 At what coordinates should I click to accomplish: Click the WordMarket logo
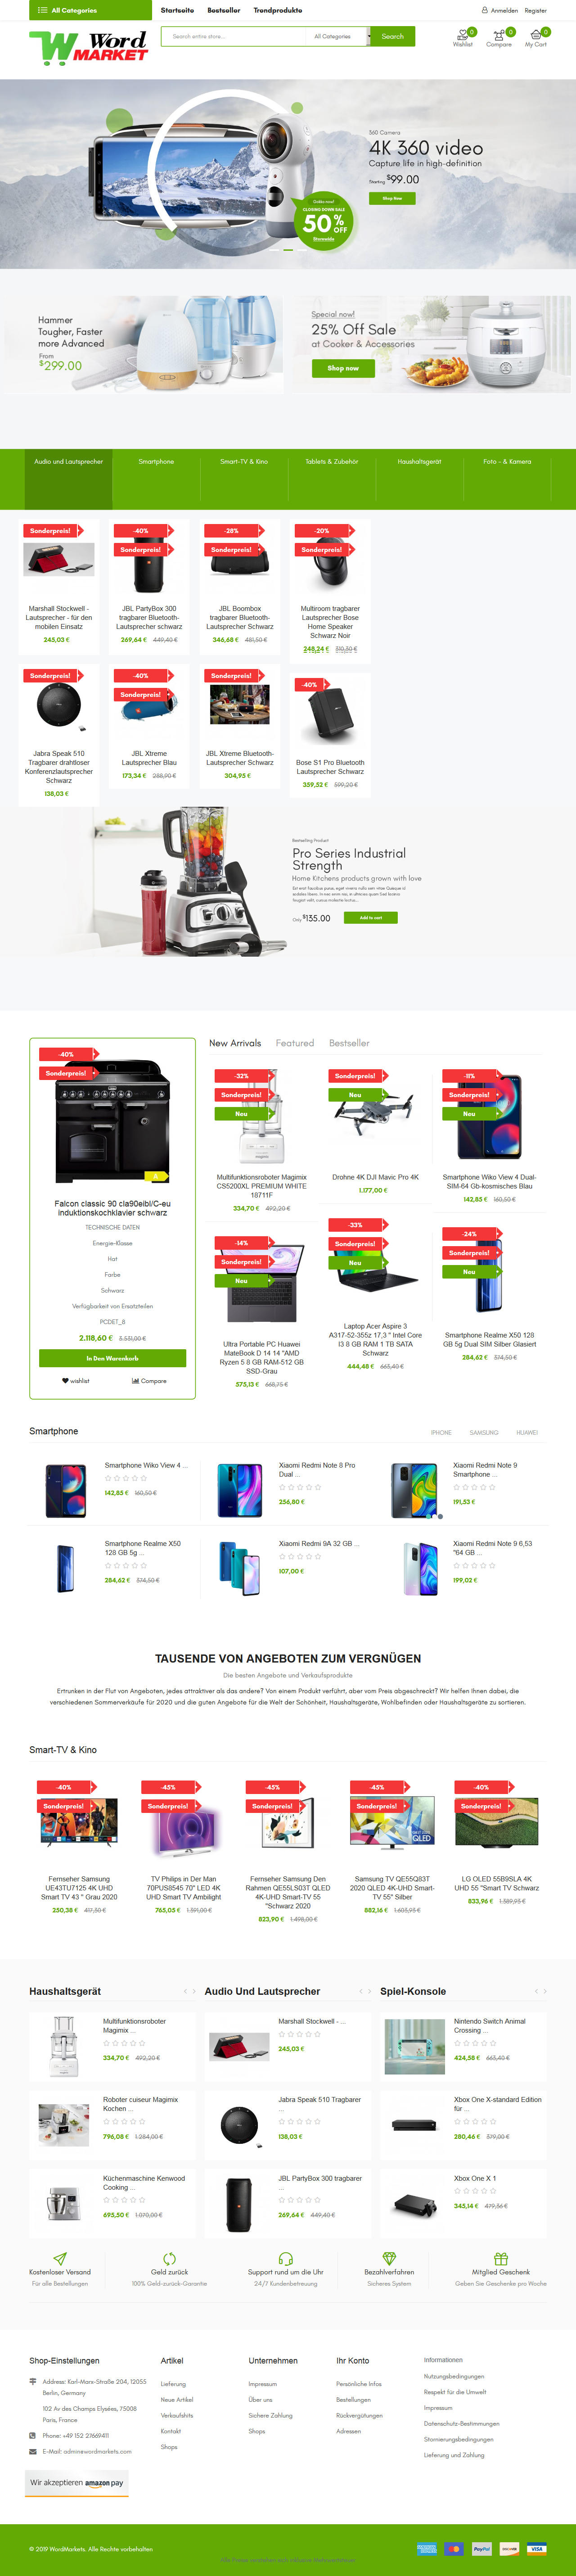(x=88, y=47)
